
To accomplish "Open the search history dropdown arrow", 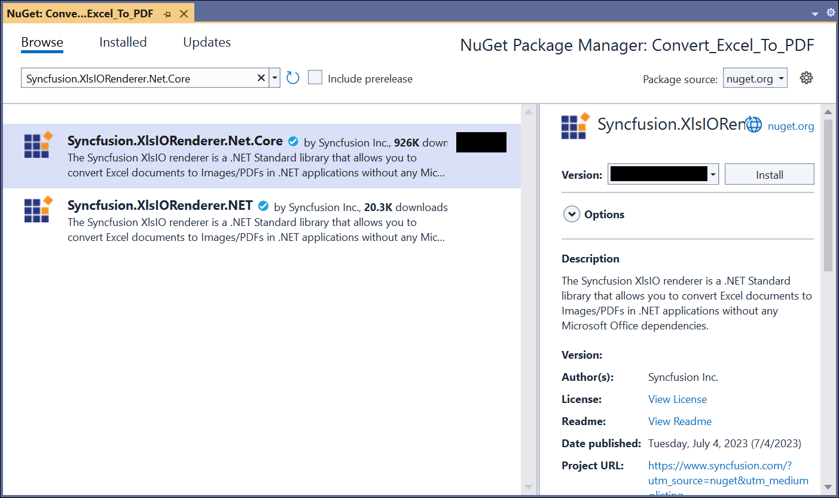I will (274, 78).
